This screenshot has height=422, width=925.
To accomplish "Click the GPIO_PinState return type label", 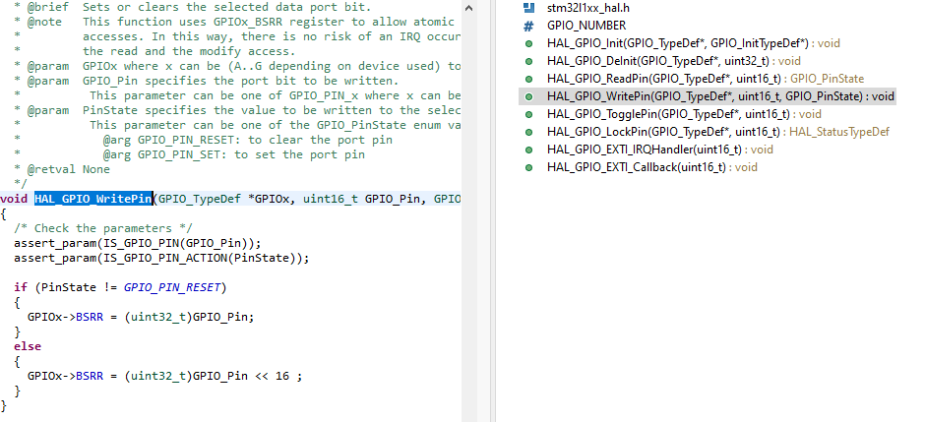I will [826, 79].
